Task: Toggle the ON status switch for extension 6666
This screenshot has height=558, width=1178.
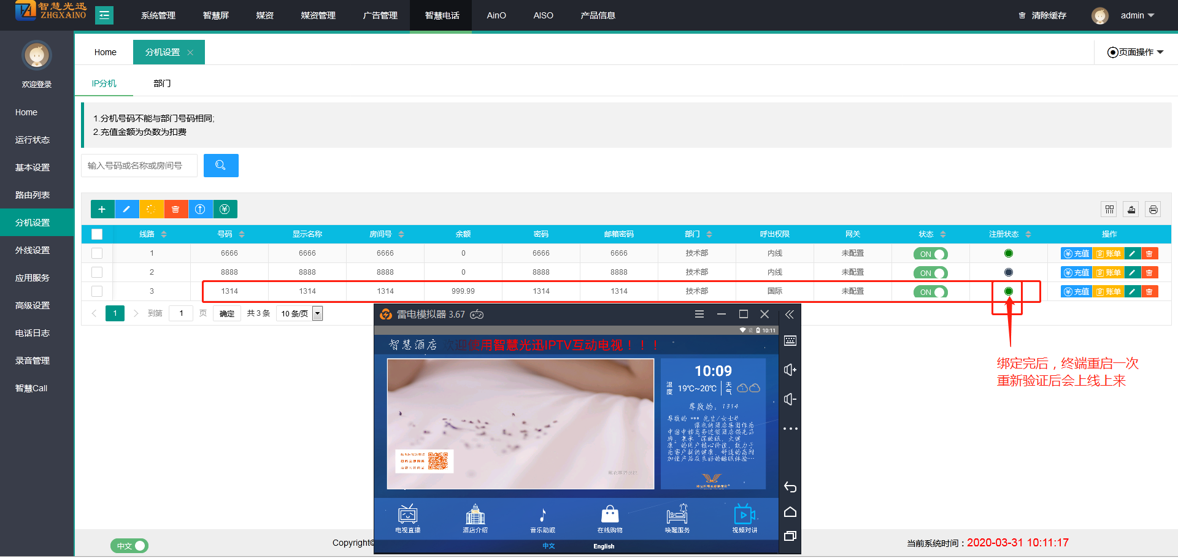Action: 930,254
